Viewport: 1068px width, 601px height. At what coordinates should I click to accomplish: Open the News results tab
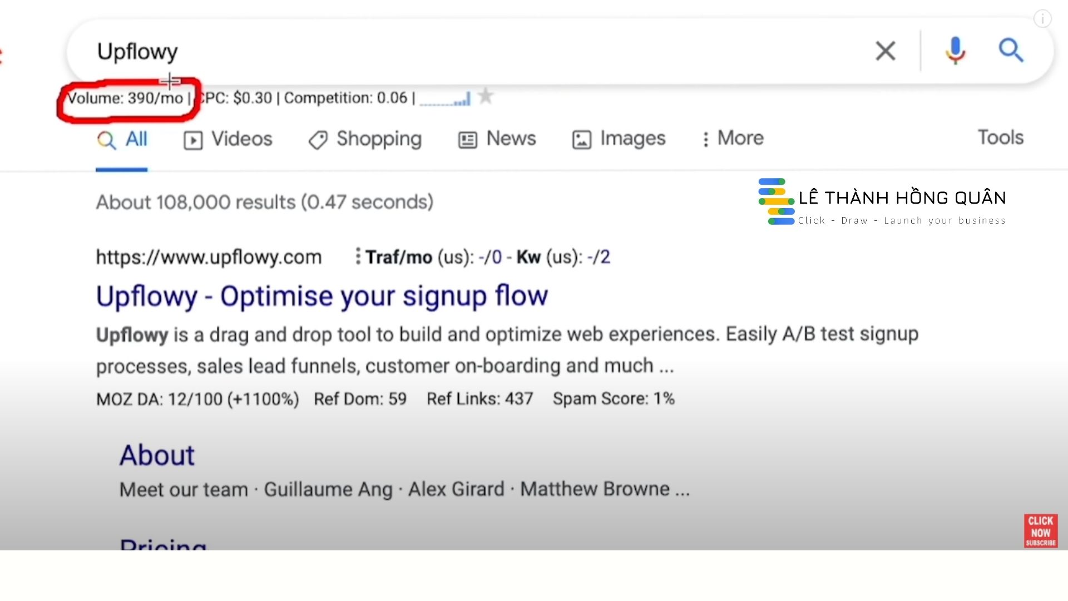[x=497, y=139]
